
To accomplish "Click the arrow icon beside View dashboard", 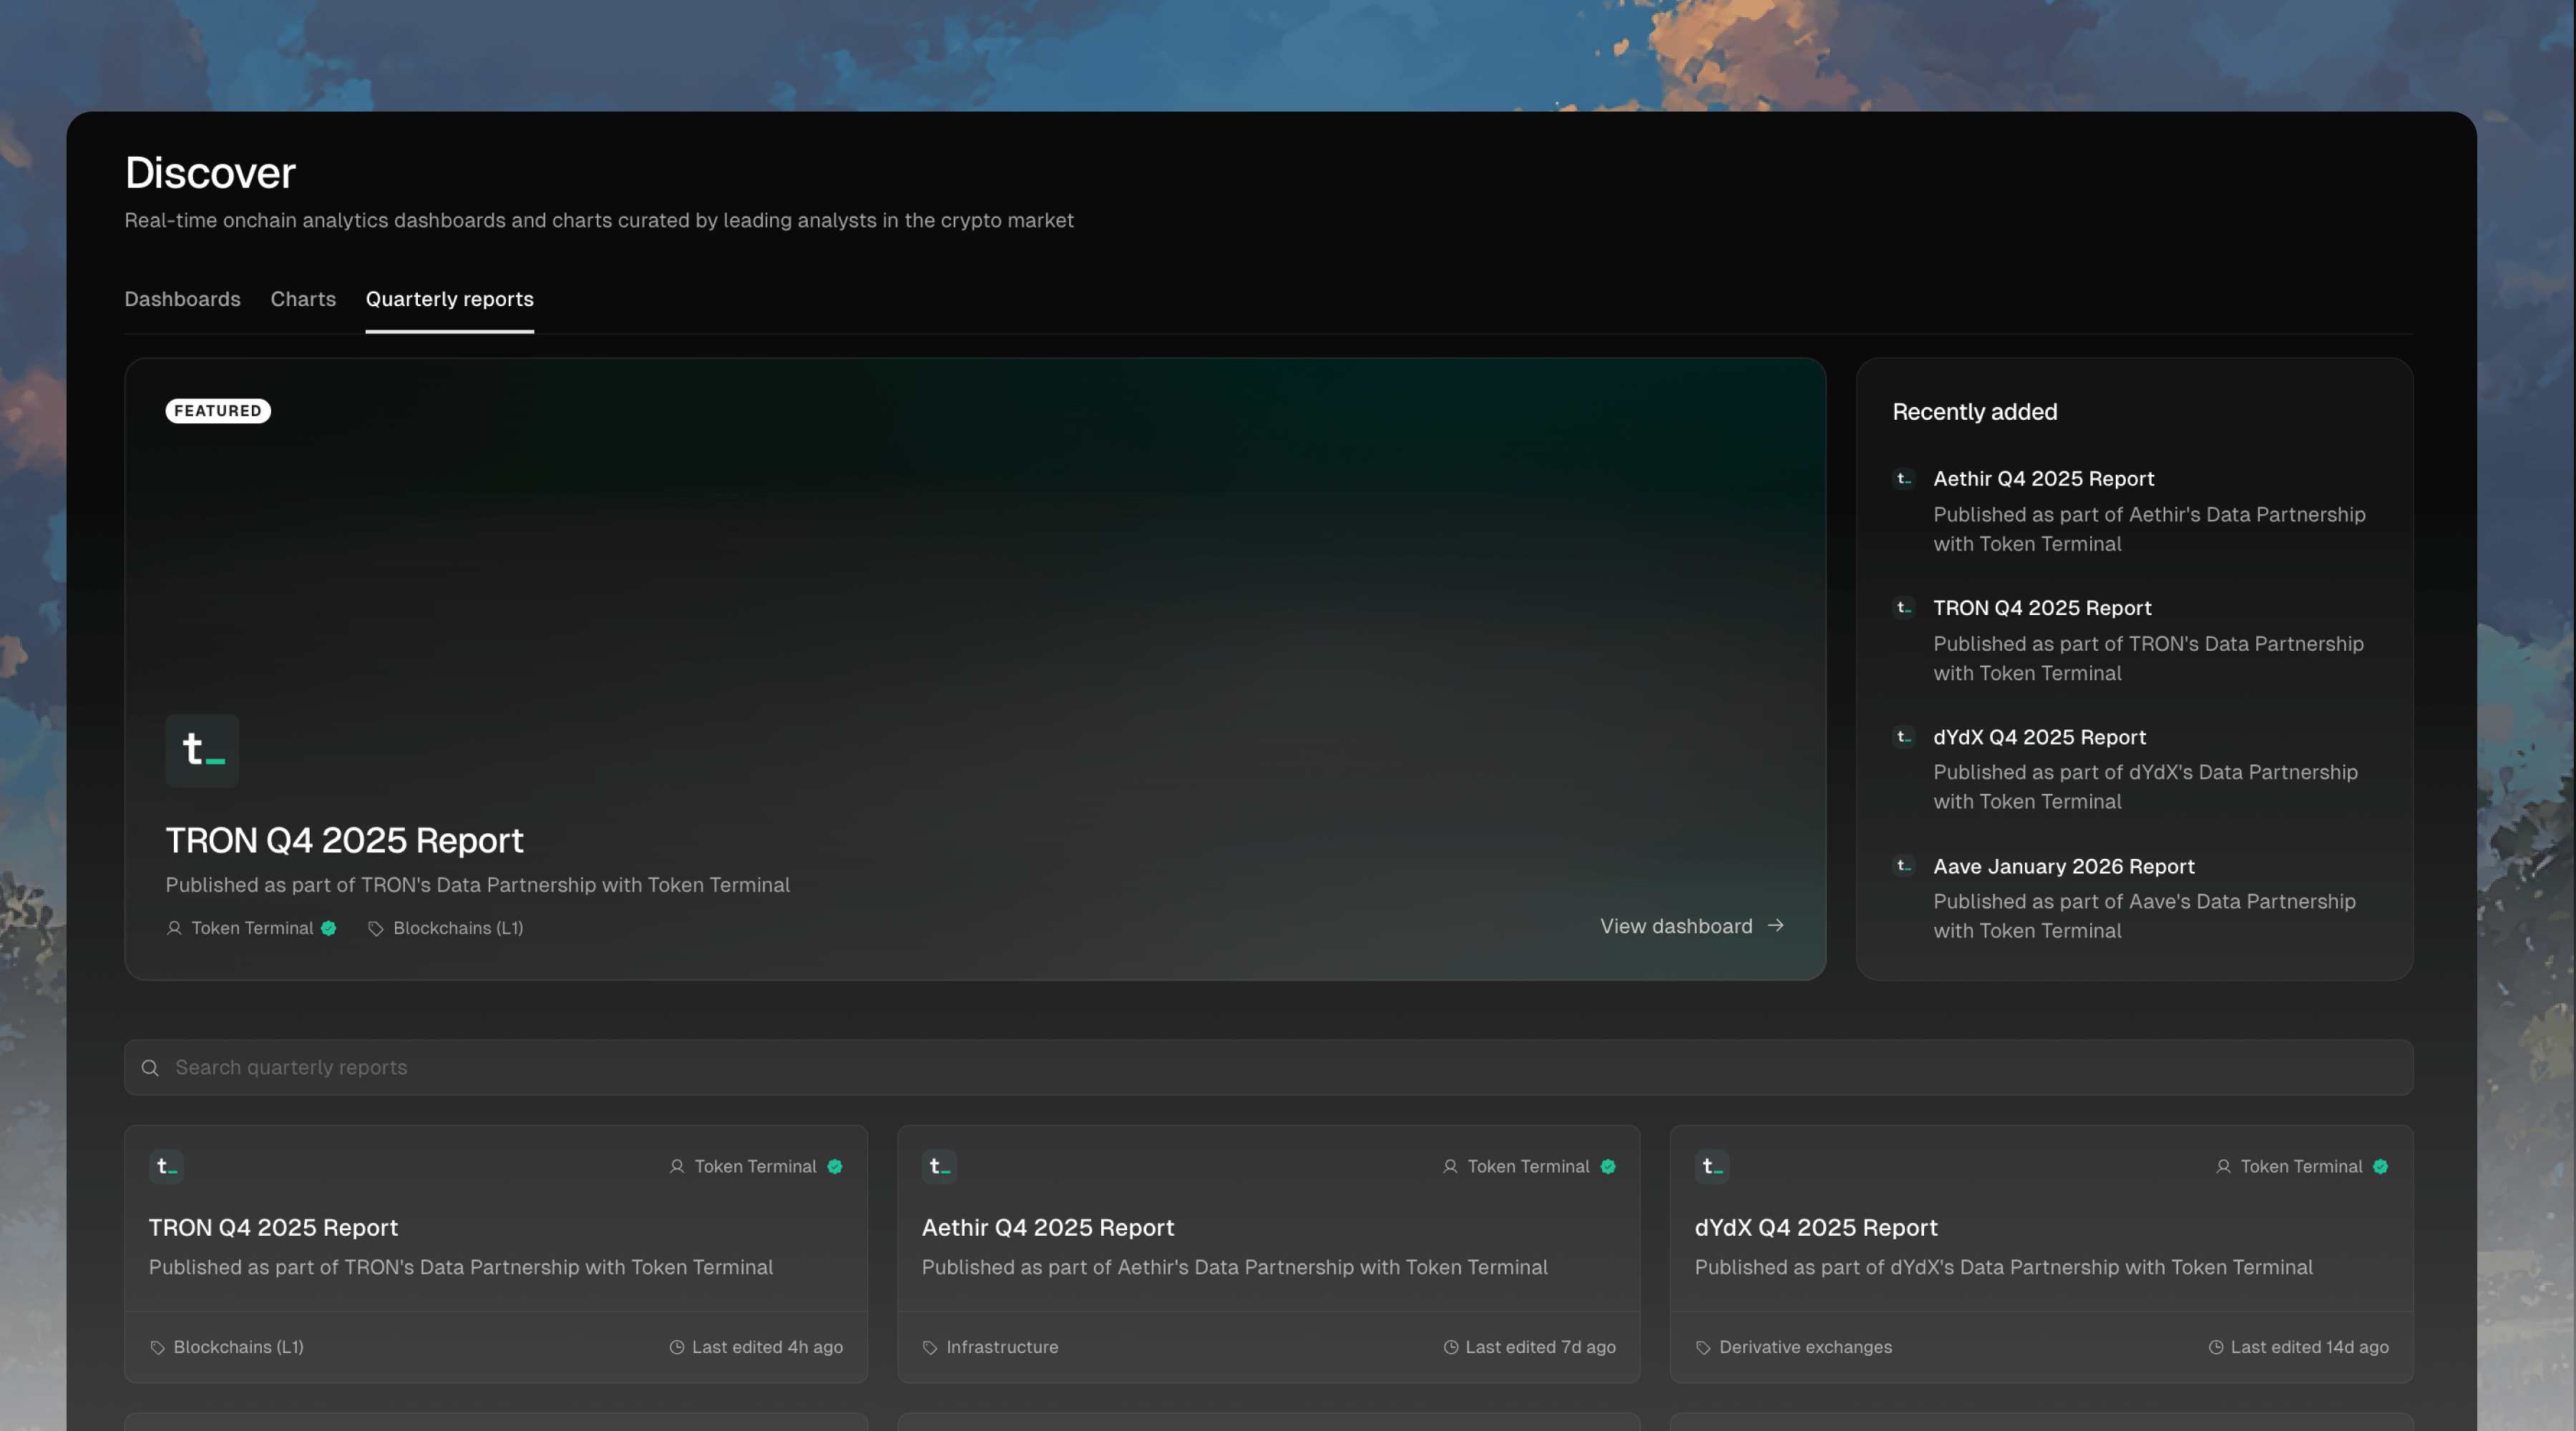I will tap(1776, 925).
